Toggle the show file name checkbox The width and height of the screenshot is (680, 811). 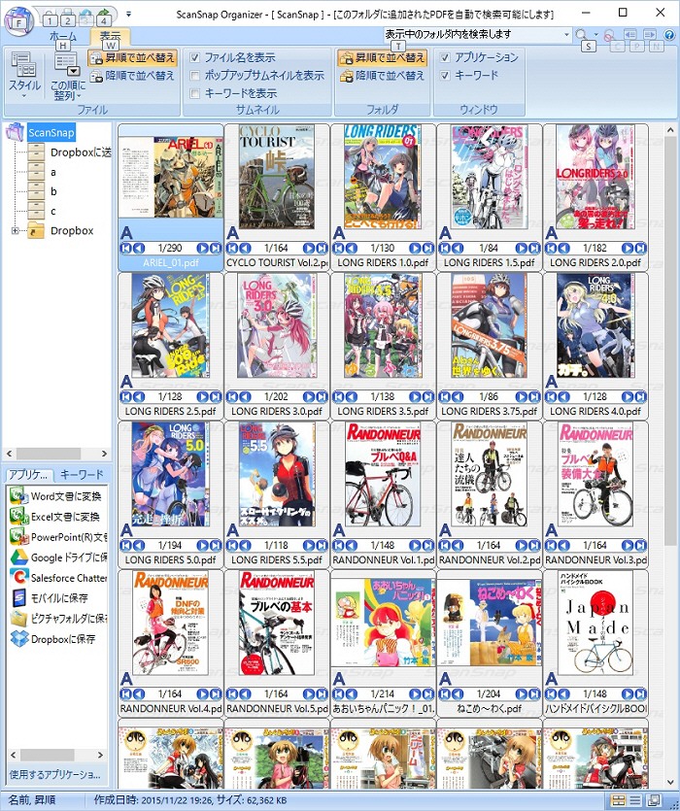coord(195,57)
